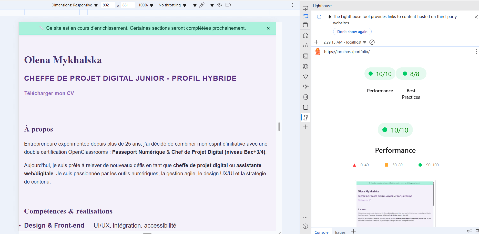Click the viewport width field showing 802

(108, 5)
